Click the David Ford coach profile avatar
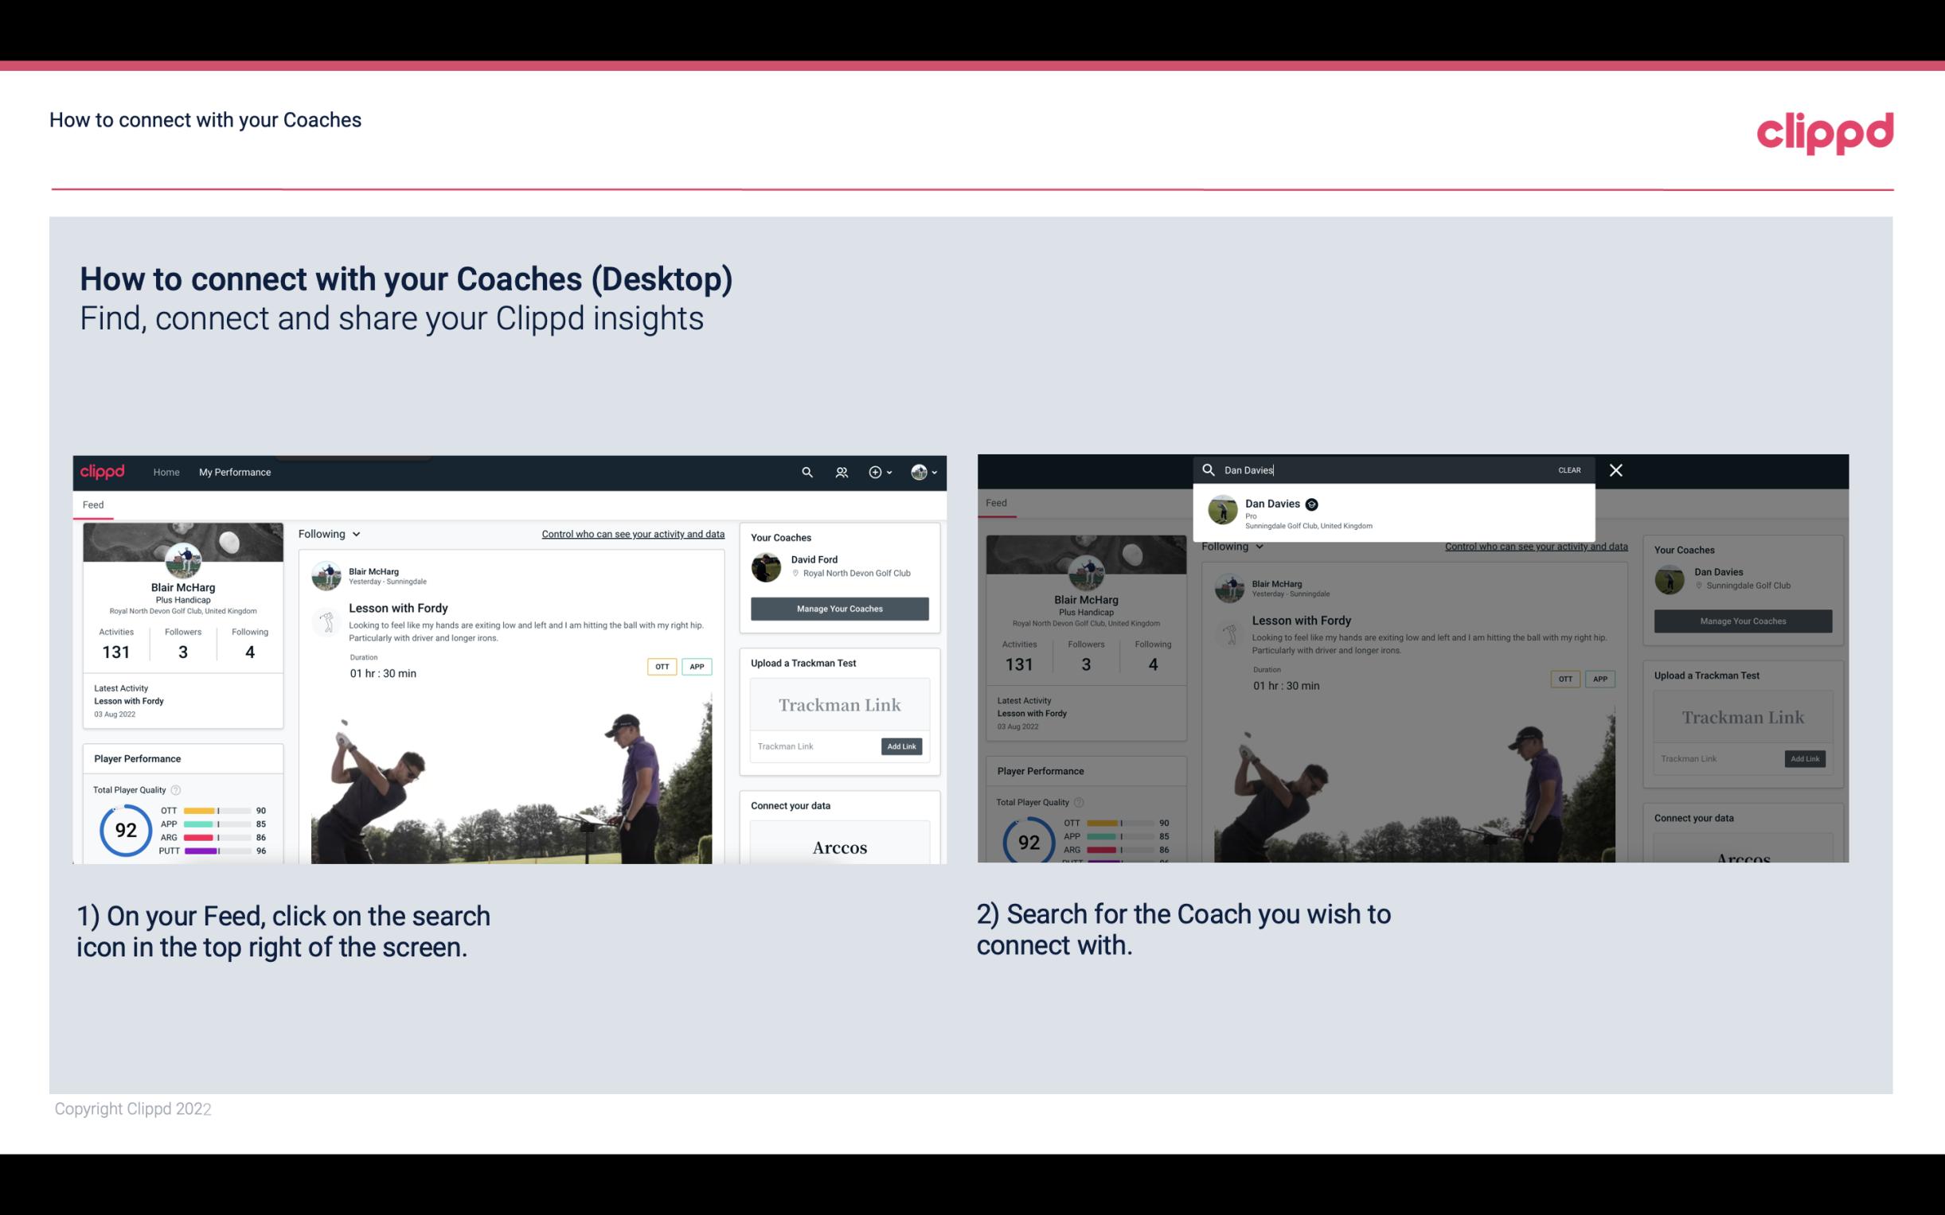The width and height of the screenshot is (1945, 1215). 767,566
